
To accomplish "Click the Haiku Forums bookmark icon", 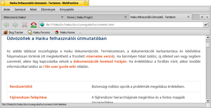I will (x=30, y=32).
